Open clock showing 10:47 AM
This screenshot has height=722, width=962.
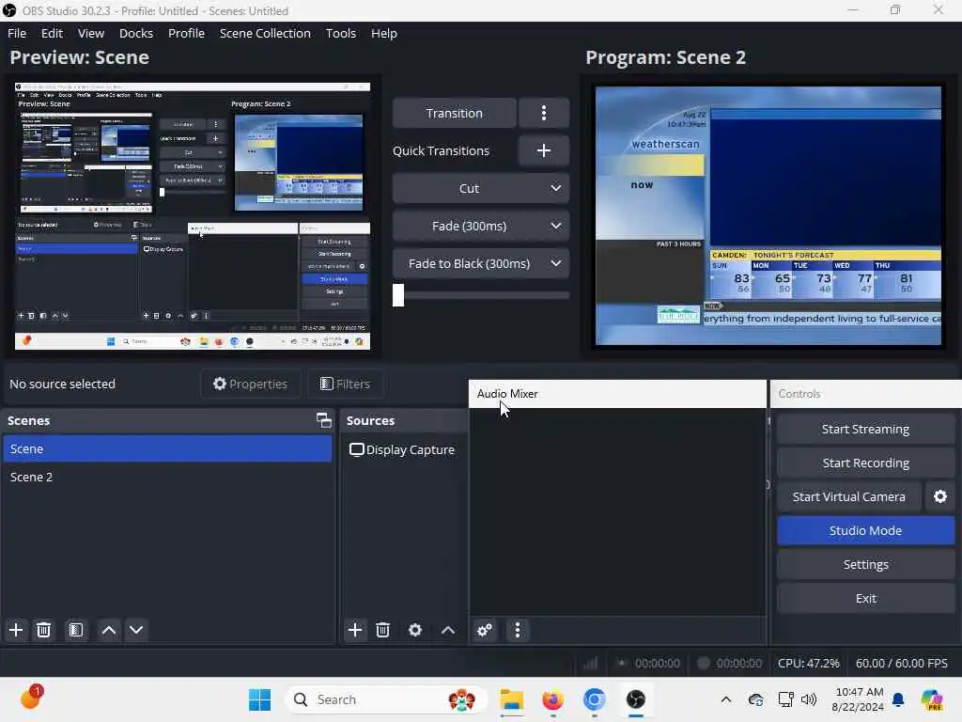click(x=858, y=699)
